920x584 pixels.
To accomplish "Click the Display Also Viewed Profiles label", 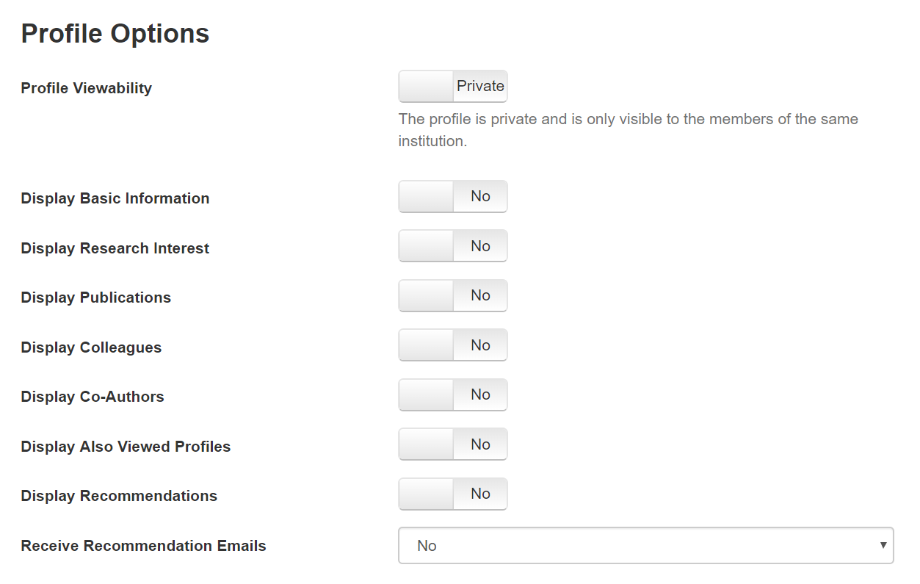I will (x=126, y=447).
